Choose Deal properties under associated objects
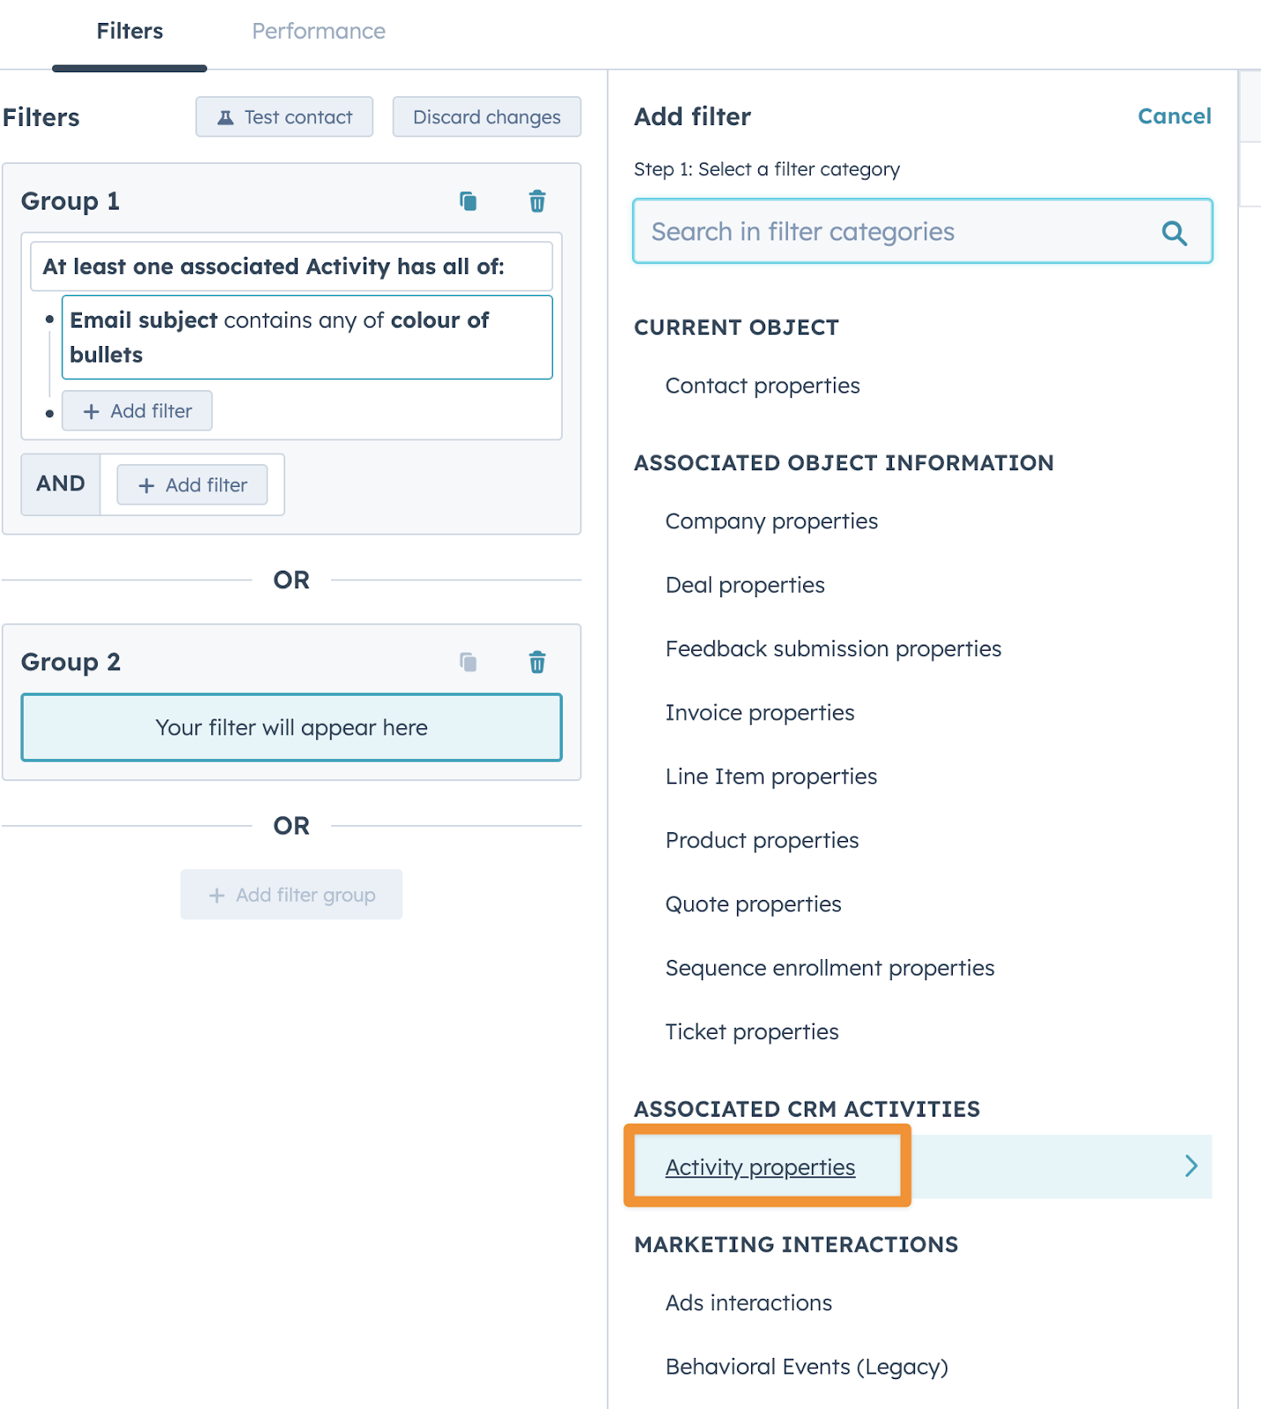The height and width of the screenshot is (1409, 1261). 745,584
